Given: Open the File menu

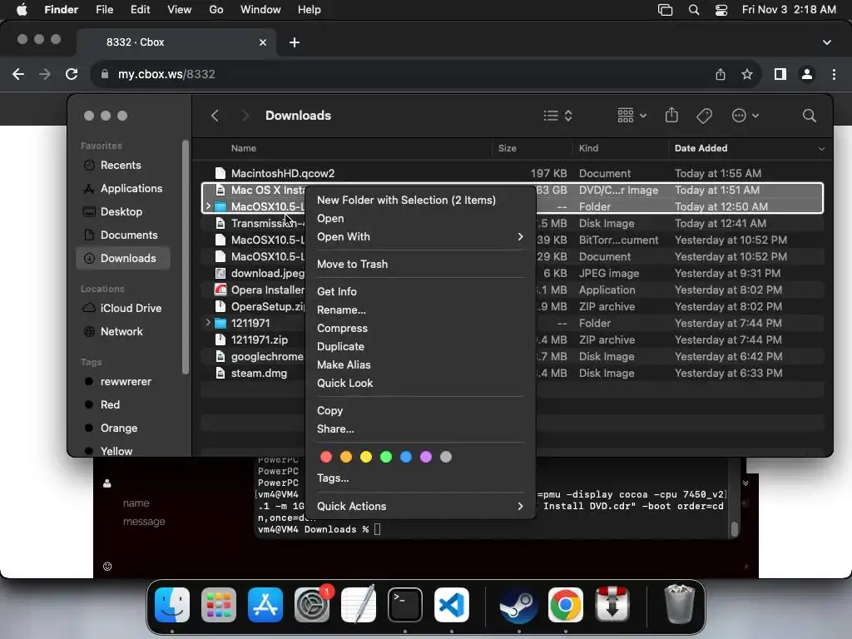Looking at the screenshot, I should click(x=104, y=10).
